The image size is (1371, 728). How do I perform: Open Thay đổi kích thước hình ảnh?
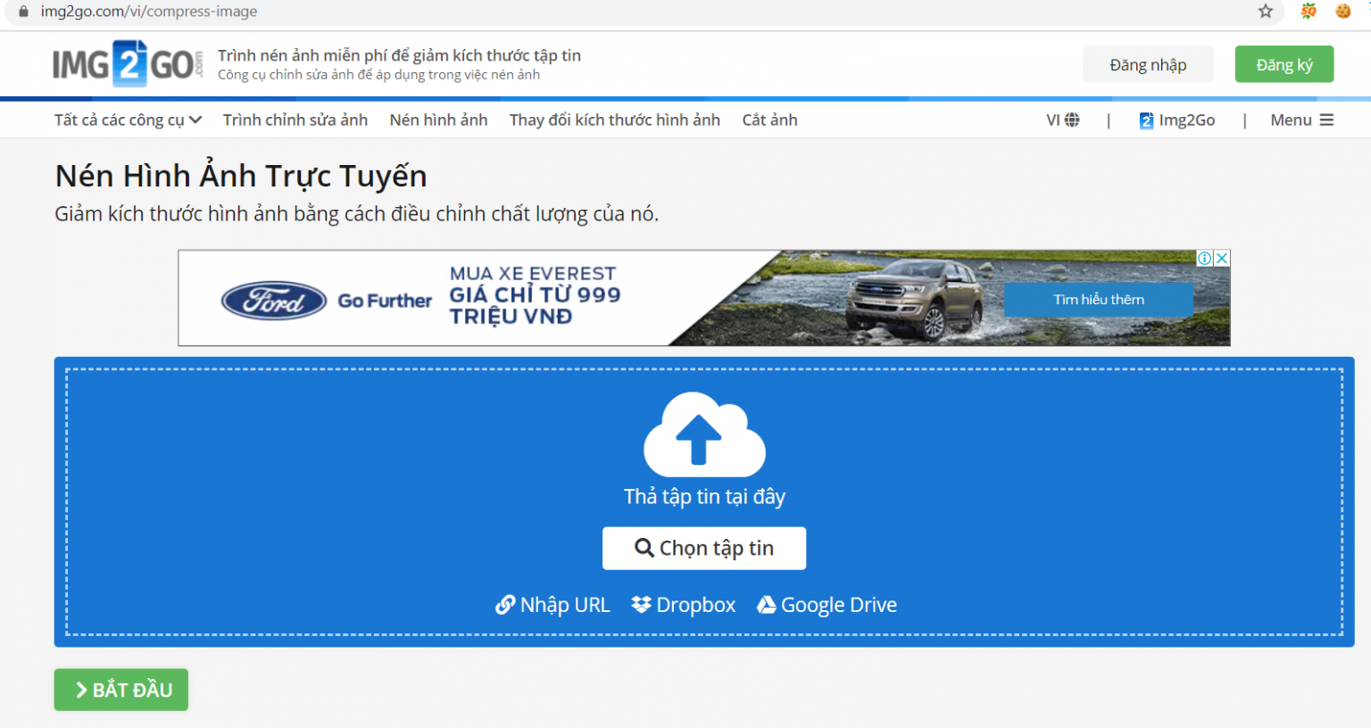point(615,120)
